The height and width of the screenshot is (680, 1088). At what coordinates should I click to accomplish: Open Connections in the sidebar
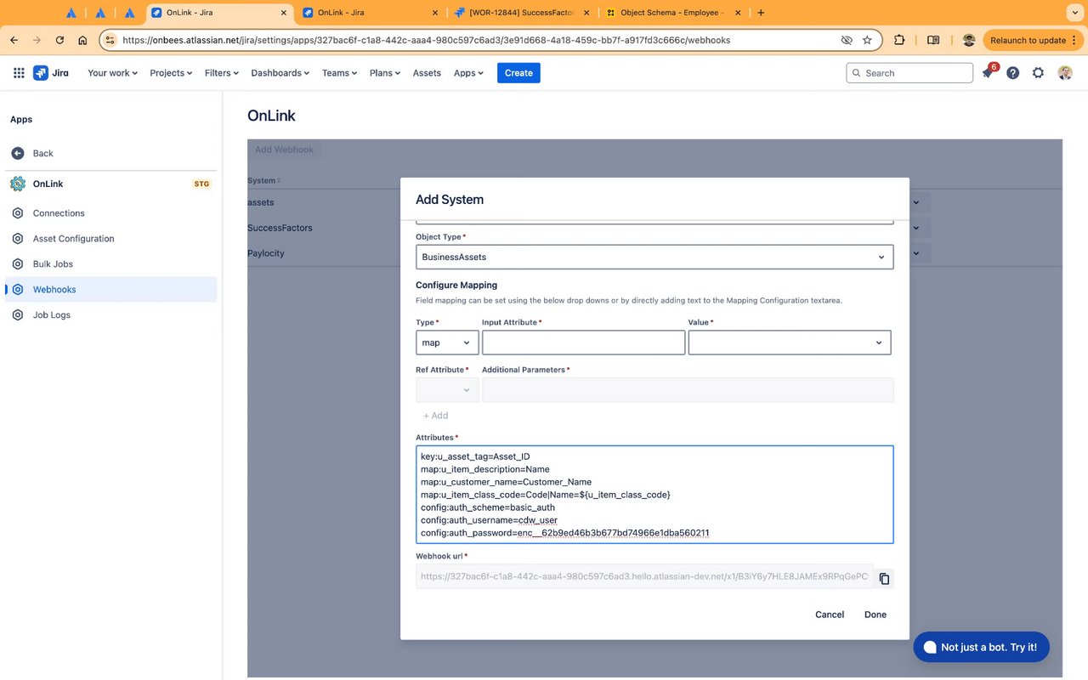[59, 213]
